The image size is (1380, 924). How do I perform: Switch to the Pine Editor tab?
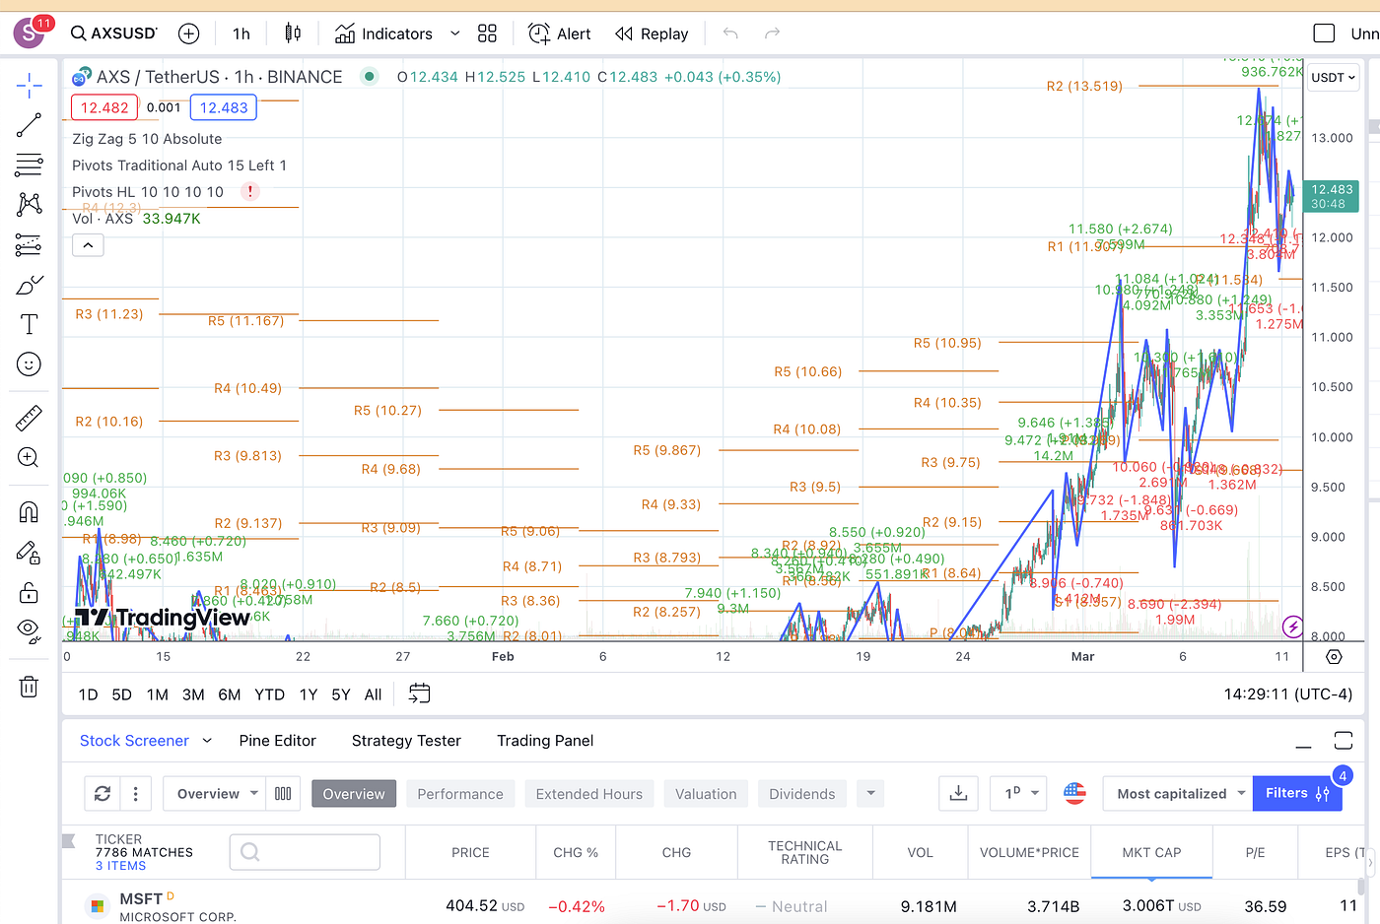[277, 741]
